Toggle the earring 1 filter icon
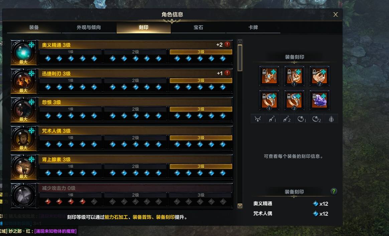The image size is (389, 236). 272,119
